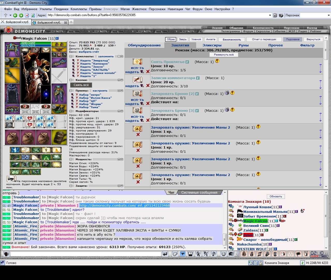The image size is (331, 280).
Task: Click the info icon next to Лунный Кошак
Action: point(280,207)
